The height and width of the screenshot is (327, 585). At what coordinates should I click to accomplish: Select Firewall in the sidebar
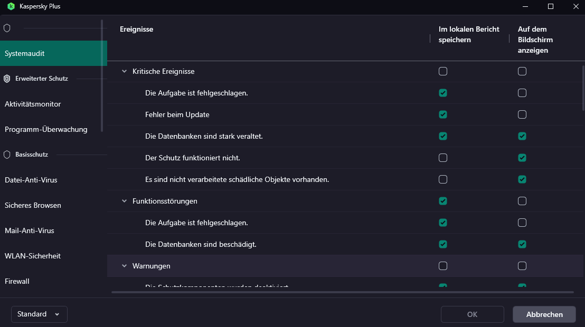coord(17,281)
